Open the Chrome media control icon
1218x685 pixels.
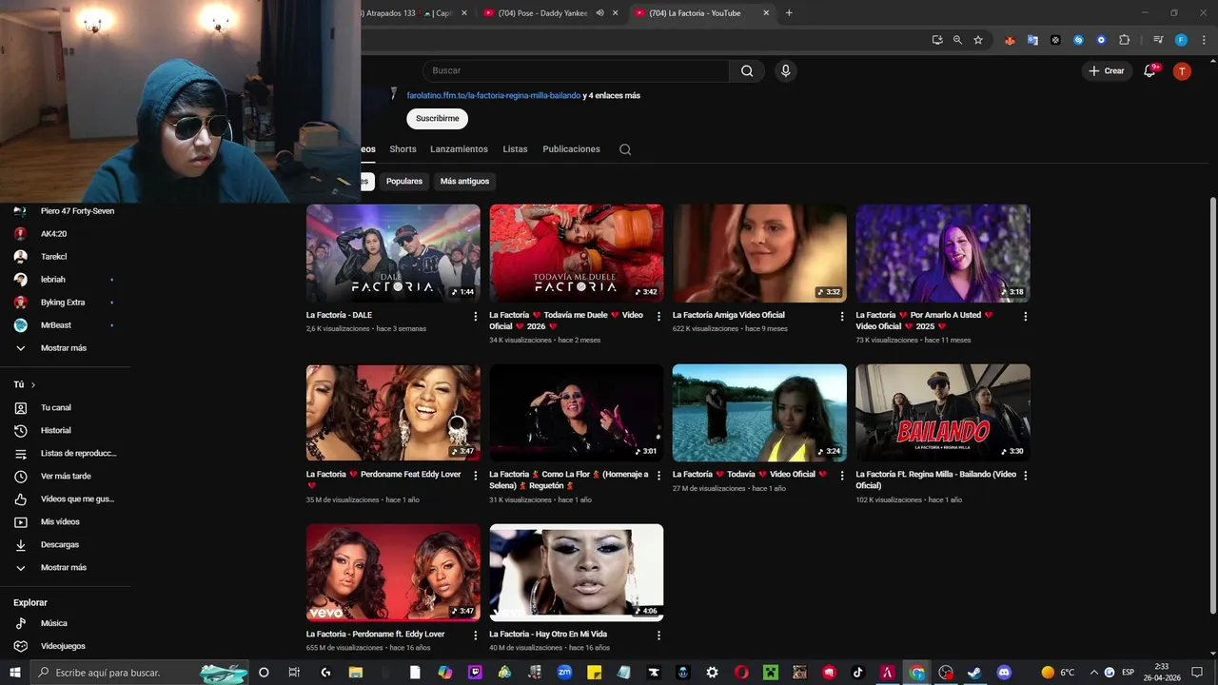1157,40
